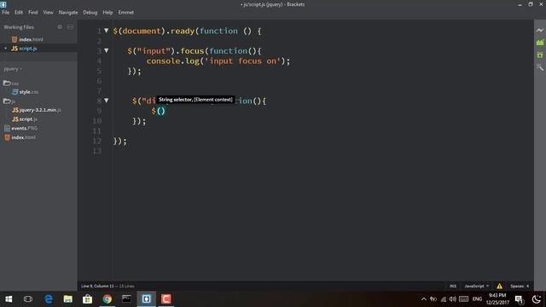Open the Extension Manager brick icon

pyautogui.click(x=540, y=43)
